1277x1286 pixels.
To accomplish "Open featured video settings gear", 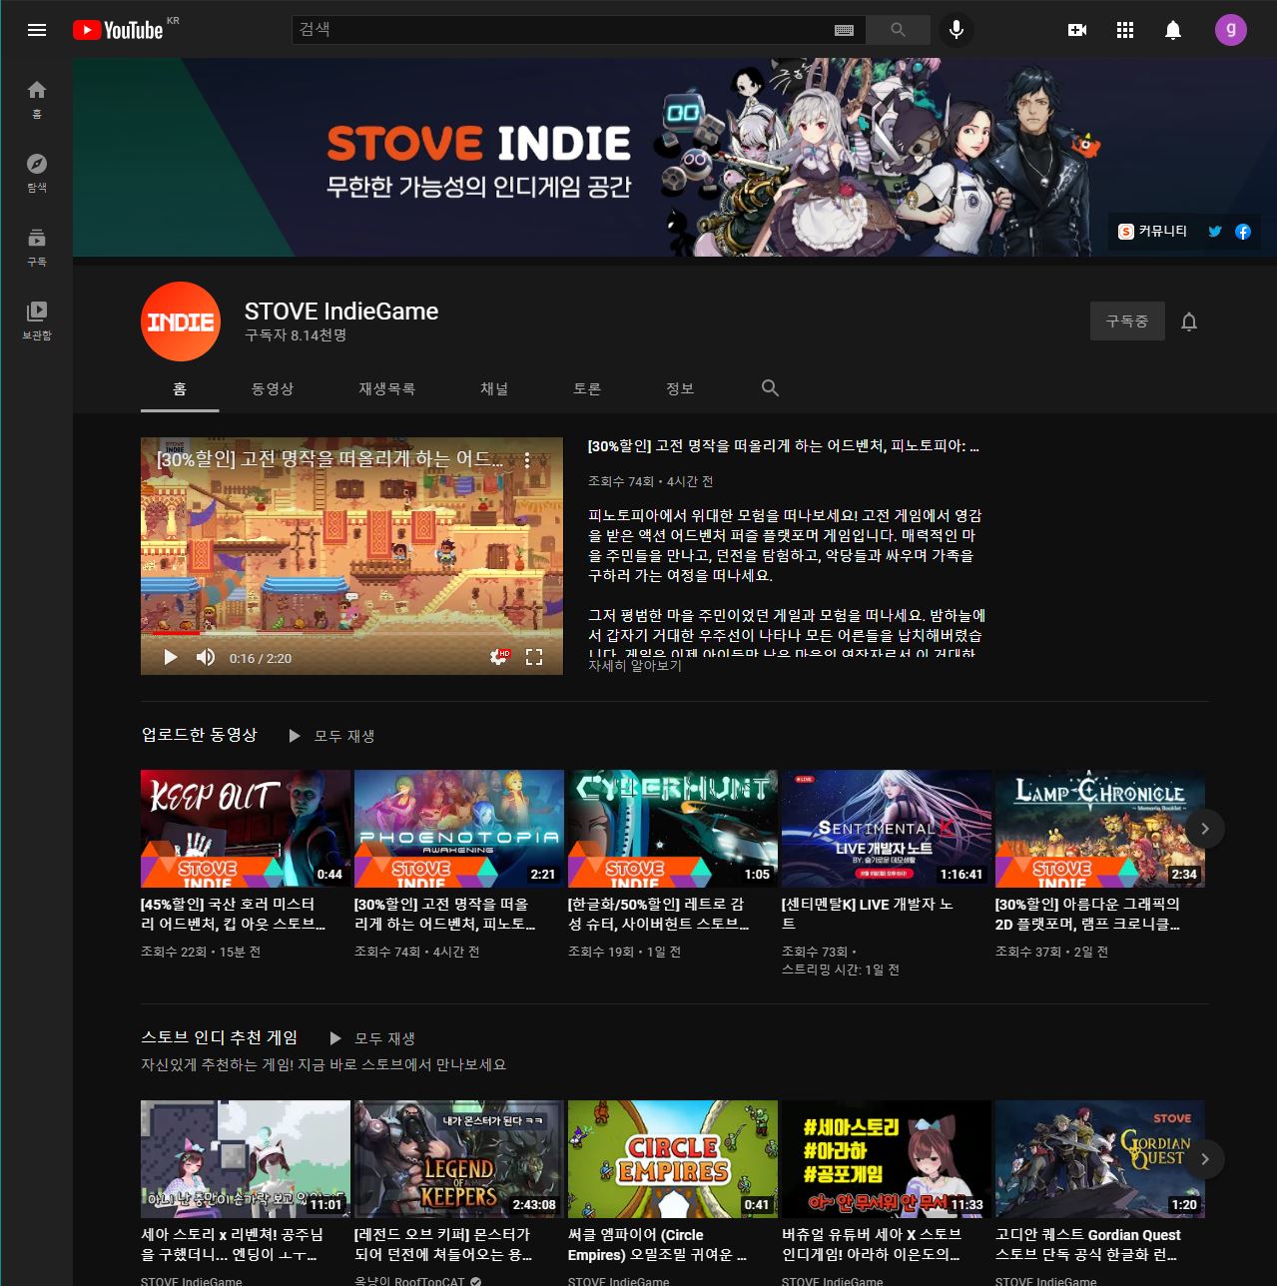I will tap(499, 657).
